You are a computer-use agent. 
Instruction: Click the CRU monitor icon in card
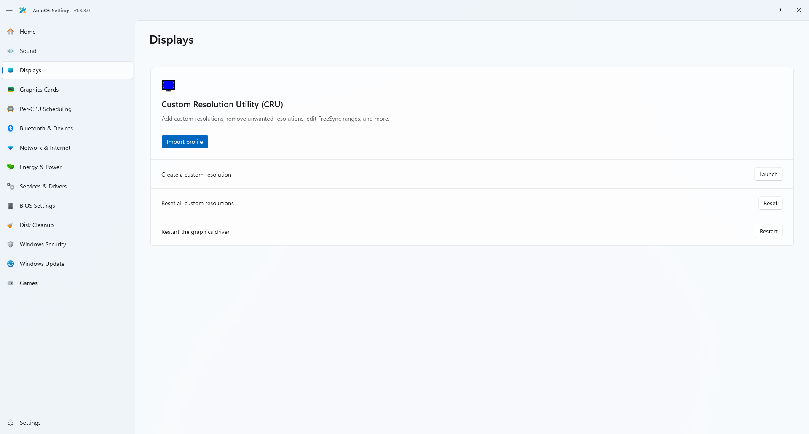169,86
